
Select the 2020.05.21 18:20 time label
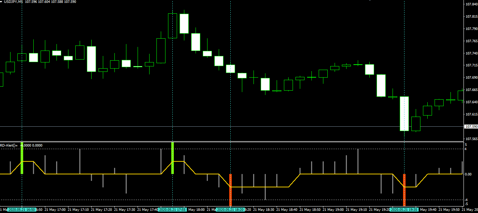[230, 209]
